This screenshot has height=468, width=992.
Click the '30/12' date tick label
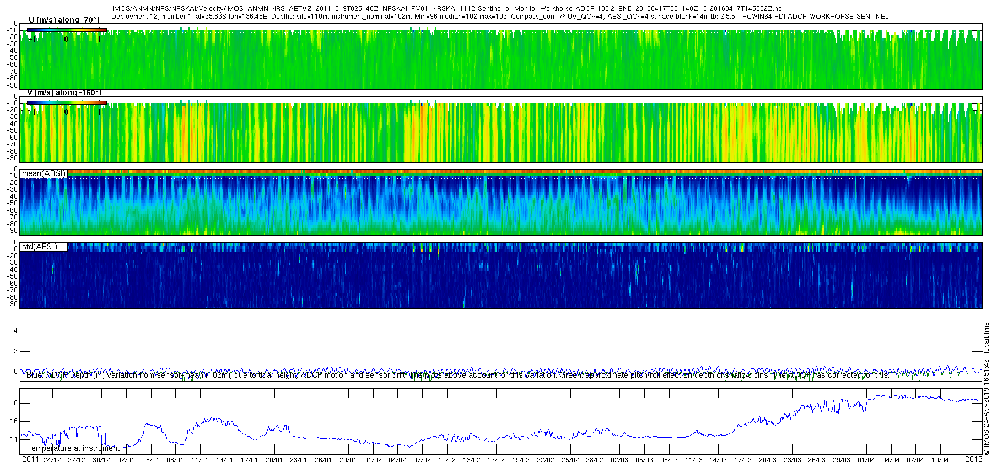click(101, 460)
